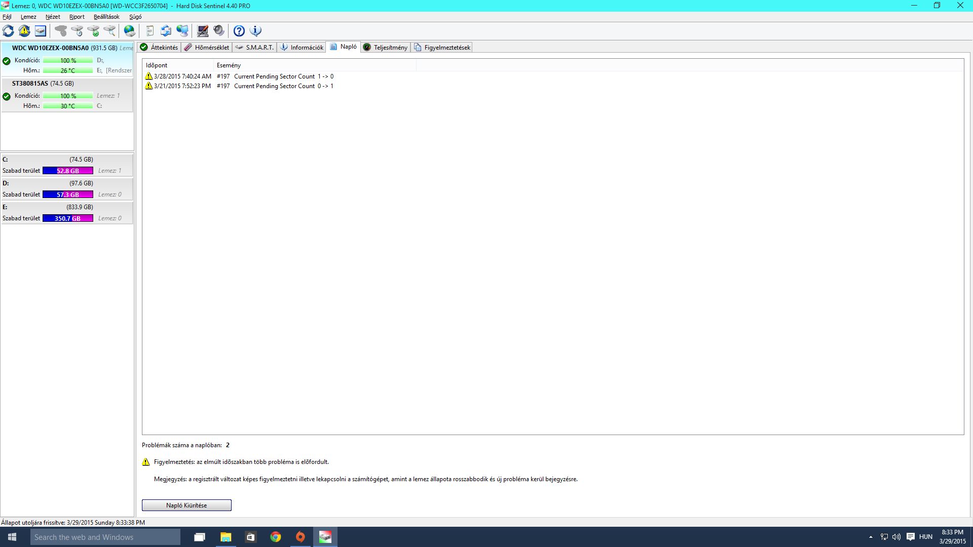Open File Explorer from the taskbar
Viewport: 973px width, 547px height.
pyautogui.click(x=226, y=537)
